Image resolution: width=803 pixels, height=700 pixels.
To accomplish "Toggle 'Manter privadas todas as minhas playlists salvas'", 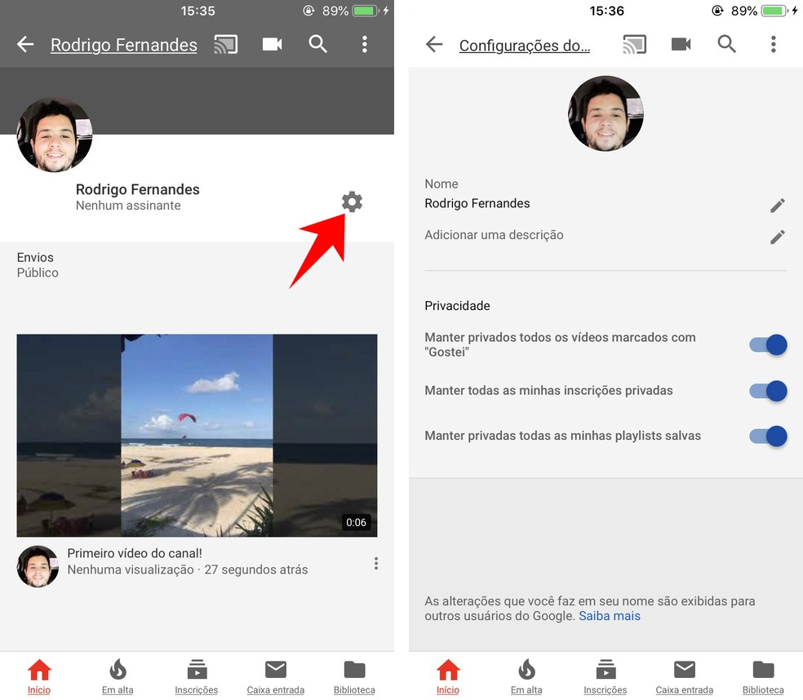I will coord(768,436).
